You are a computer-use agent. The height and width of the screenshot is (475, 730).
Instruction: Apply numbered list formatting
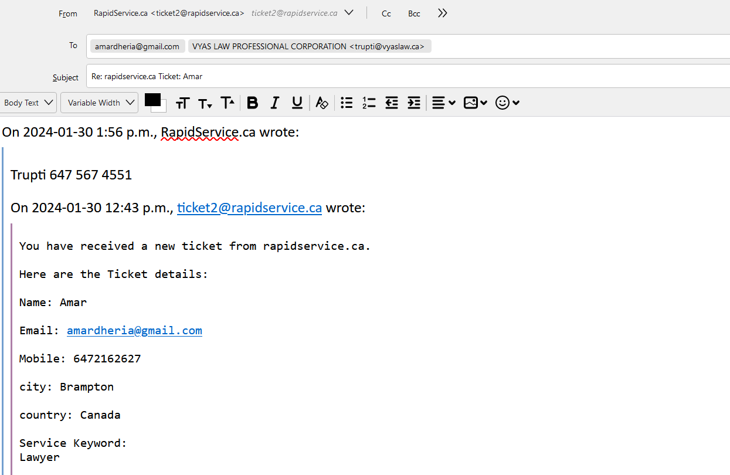point(369,103)
